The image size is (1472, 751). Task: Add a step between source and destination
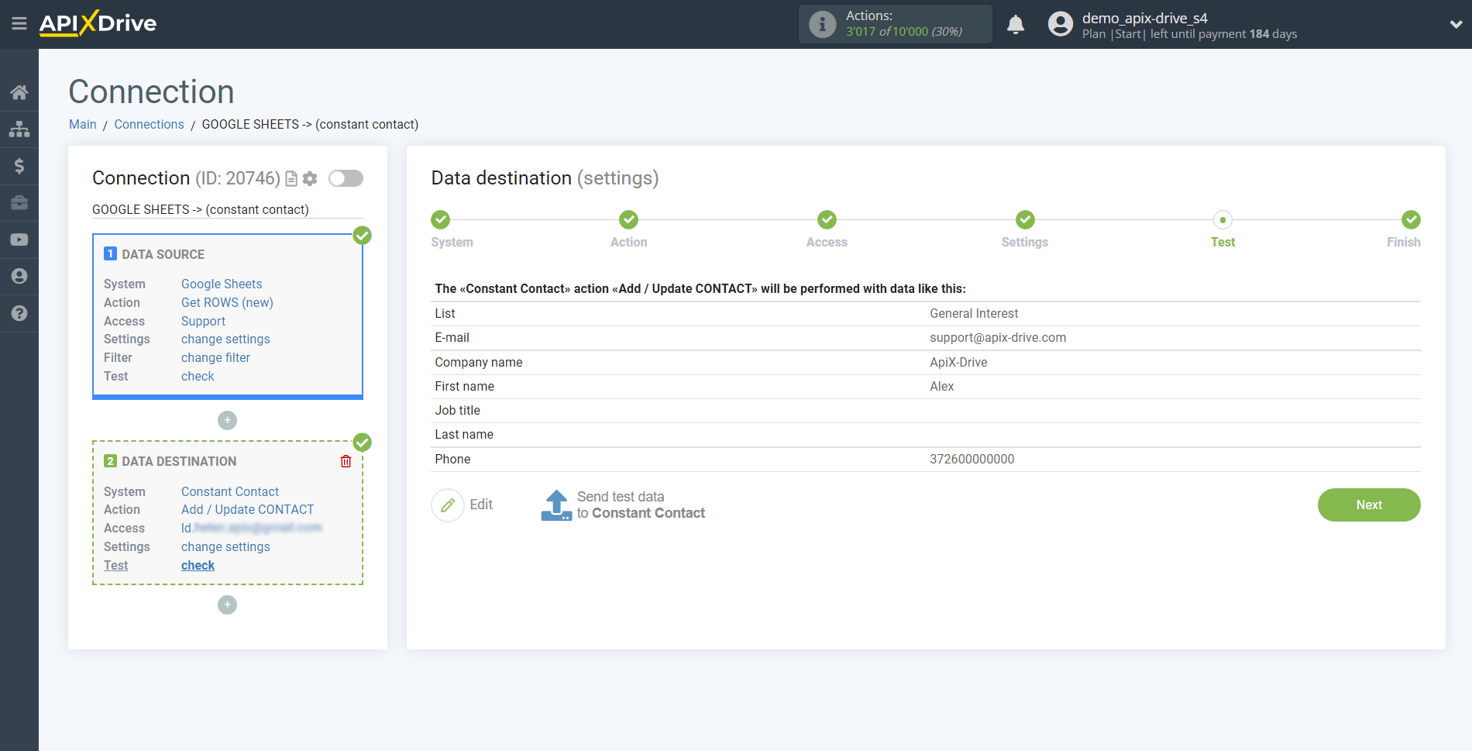point(227,420)
